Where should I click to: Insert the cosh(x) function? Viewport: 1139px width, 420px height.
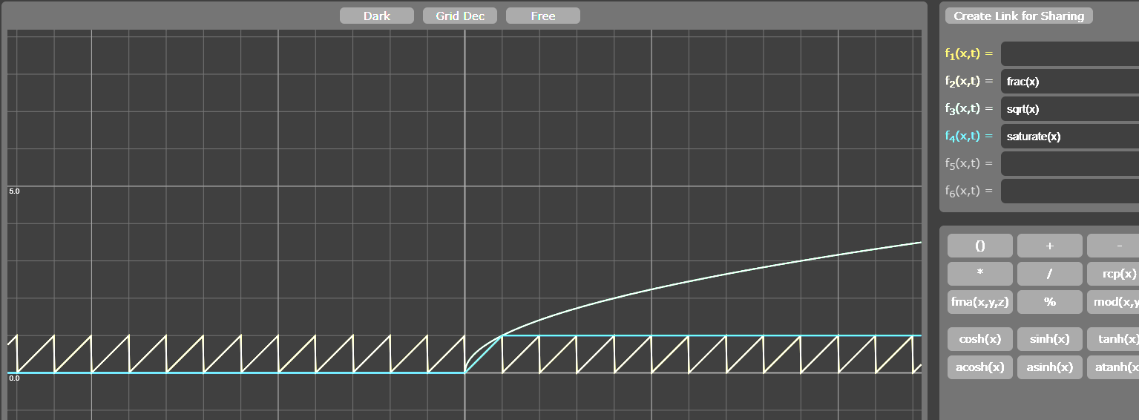click(x=979, y=338)
